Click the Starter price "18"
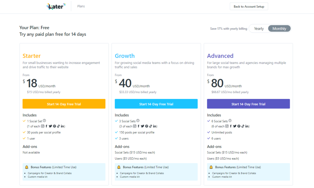 (32, 83)
